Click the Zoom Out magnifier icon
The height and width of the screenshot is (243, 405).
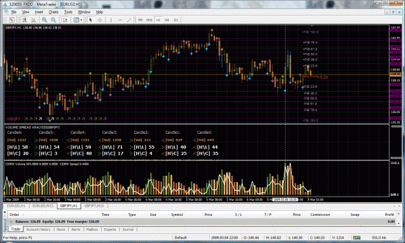(x=54, y=20)
